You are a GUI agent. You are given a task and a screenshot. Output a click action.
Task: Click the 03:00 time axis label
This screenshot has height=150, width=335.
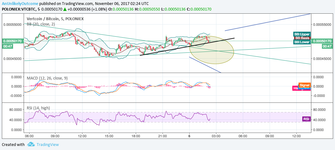point(216,136)
